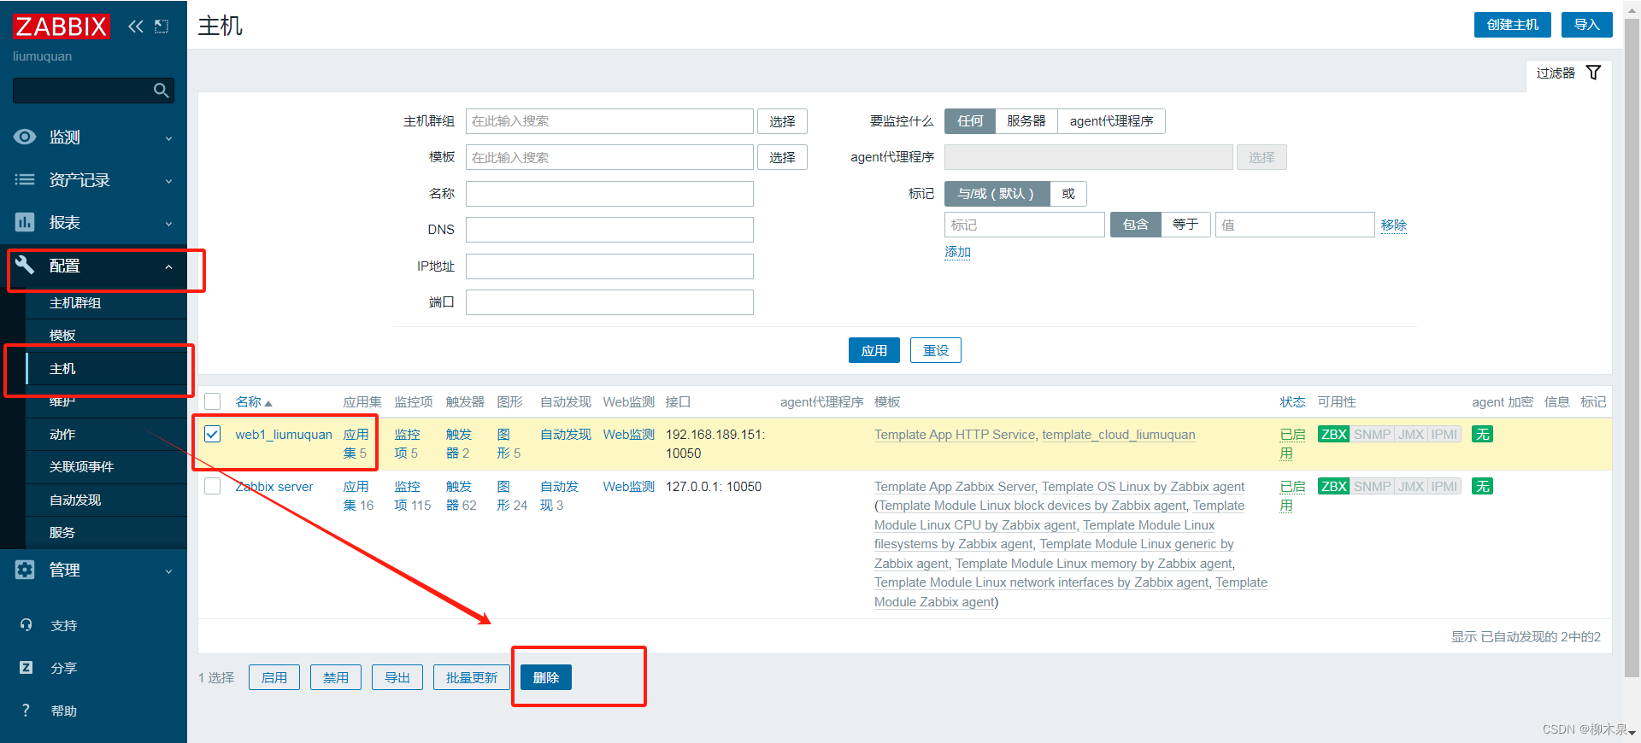Click the Z Share icon
This screenshot has height=743, width=1641.
(x=26, y=668)
